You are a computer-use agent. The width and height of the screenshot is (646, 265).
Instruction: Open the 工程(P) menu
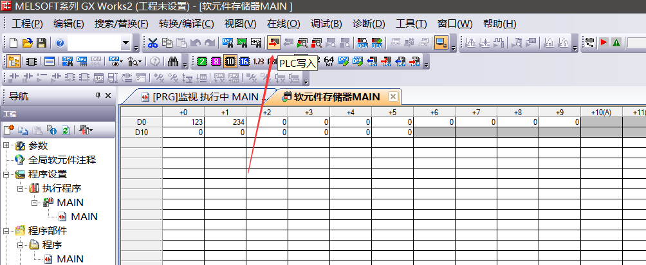(27, 24)
